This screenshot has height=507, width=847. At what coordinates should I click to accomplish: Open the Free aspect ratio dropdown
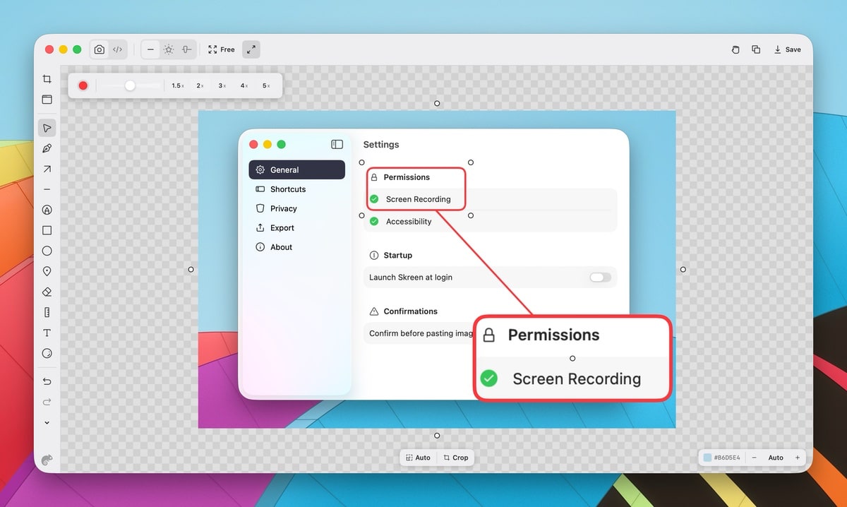click(x=221, y=49)
